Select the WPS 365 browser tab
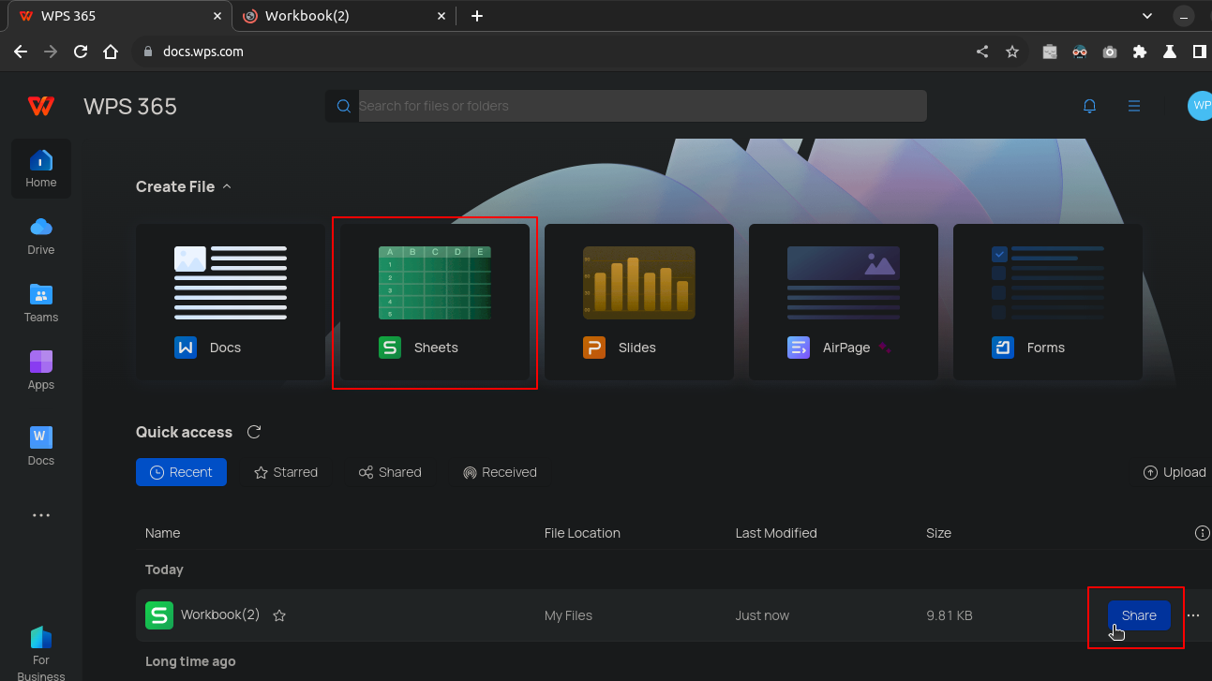This screenshot has width=1212, height=681. [x=119, y=16]
